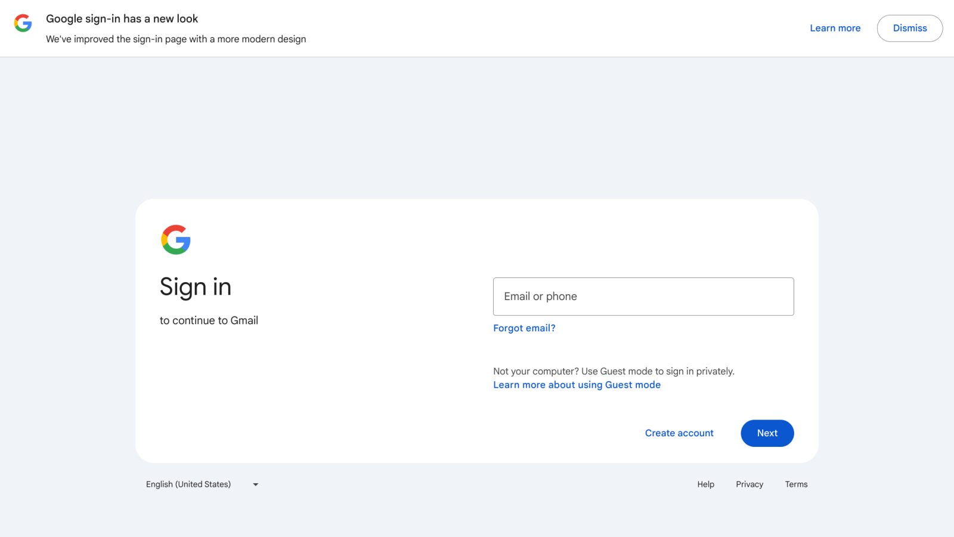Click the "Not your computer?" guest mode text
Viewport: 954px width, 537px height.
pyautogui.click(x=614, y=371)
